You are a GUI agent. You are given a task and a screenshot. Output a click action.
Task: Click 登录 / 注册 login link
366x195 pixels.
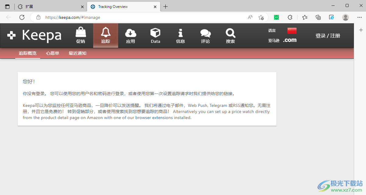coord(328,36)
